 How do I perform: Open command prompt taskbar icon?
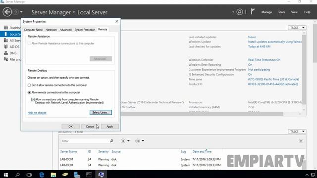click(89, 175)
